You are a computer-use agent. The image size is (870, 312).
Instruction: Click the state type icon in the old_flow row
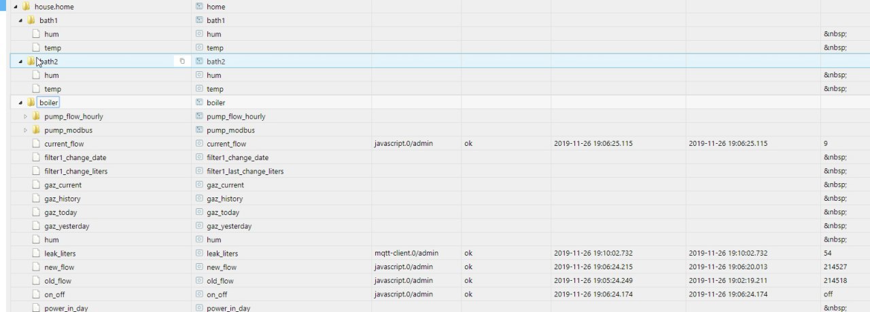pyautogui.click(x=199, y=281)
